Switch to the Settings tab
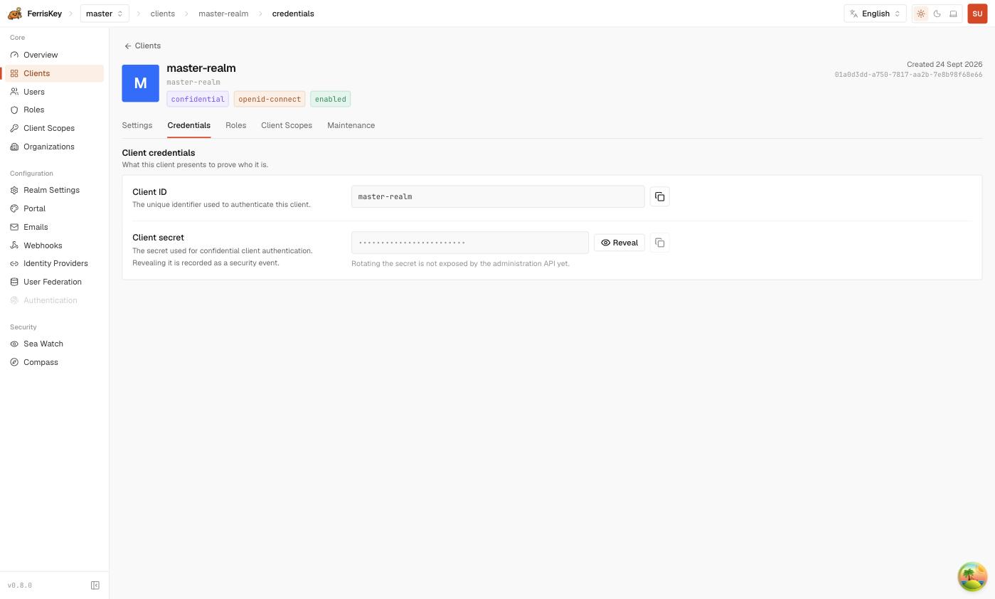Viewport: 995px width, 599px height. [x=137, y=125]
